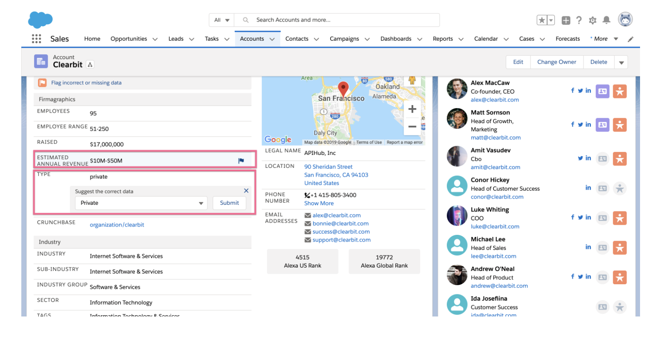Click the flag icon on Estimated Annual Revenue

(x=241, y=161)
